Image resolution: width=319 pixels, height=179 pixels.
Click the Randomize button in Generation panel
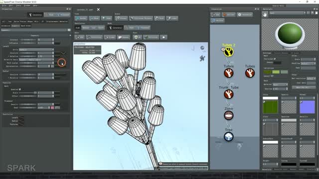click(x=245, y=14)
